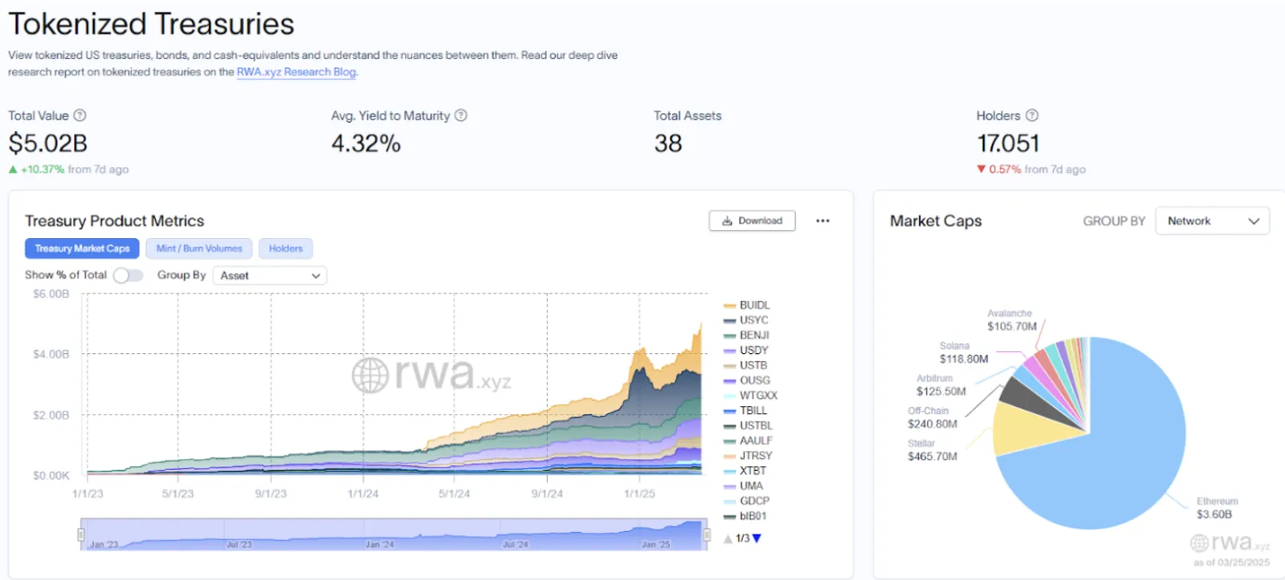Click the $5.02B total value figure

(47, 144)
